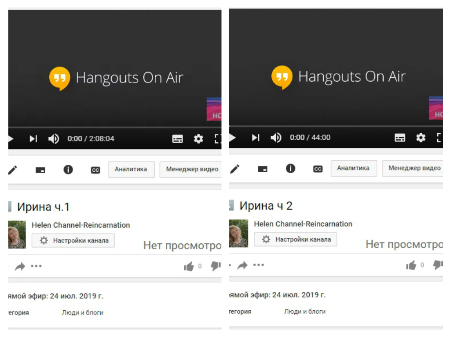The image size is (450, 337).
Task: Toggle subtitles in the left video player
Action: 177,139
